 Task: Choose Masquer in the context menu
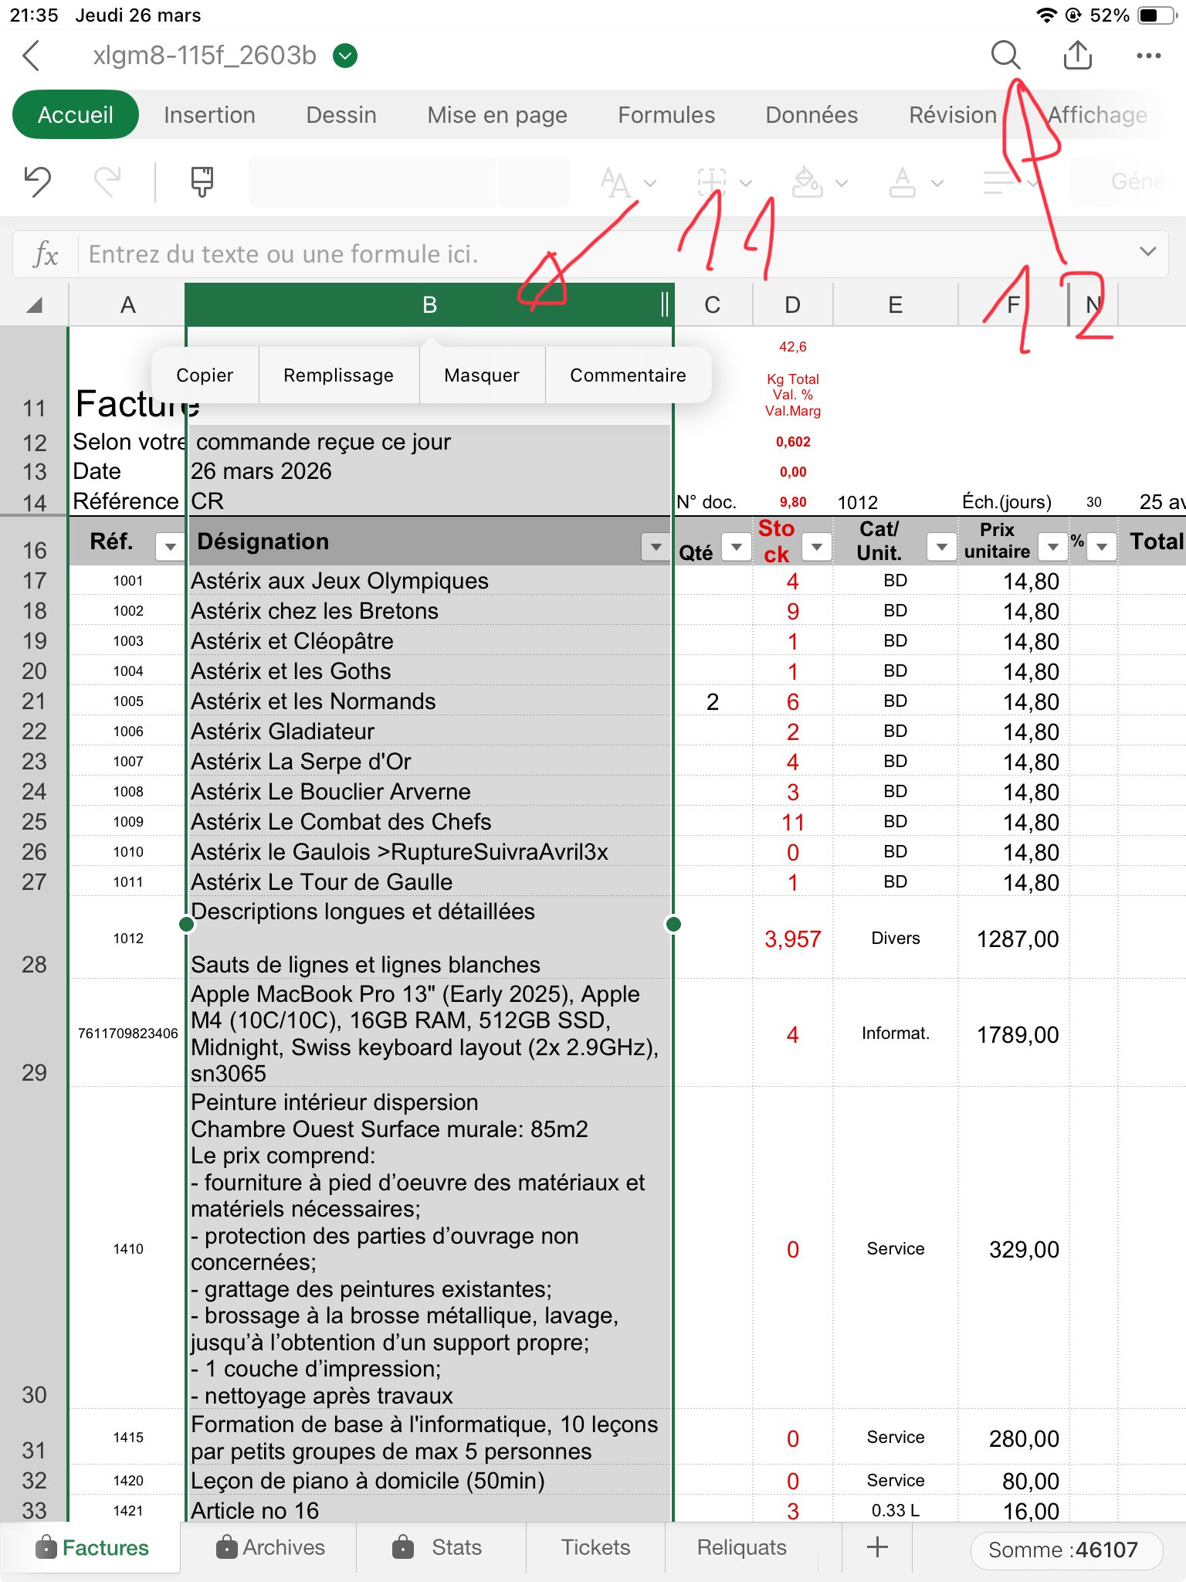coord(482,375)
